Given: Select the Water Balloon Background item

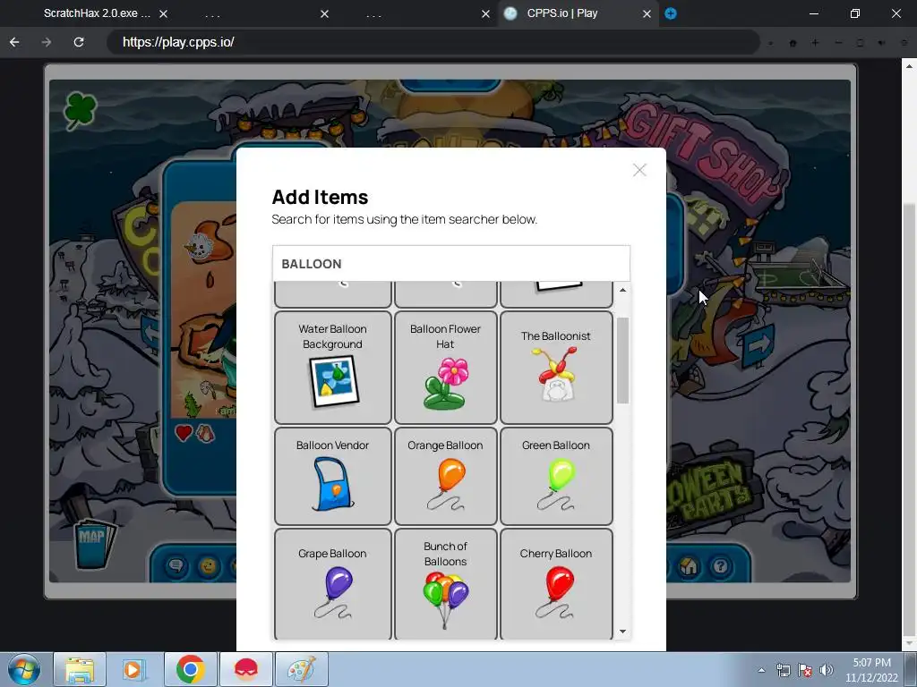Looking at the screenshot, I should (x=332, y=367).
